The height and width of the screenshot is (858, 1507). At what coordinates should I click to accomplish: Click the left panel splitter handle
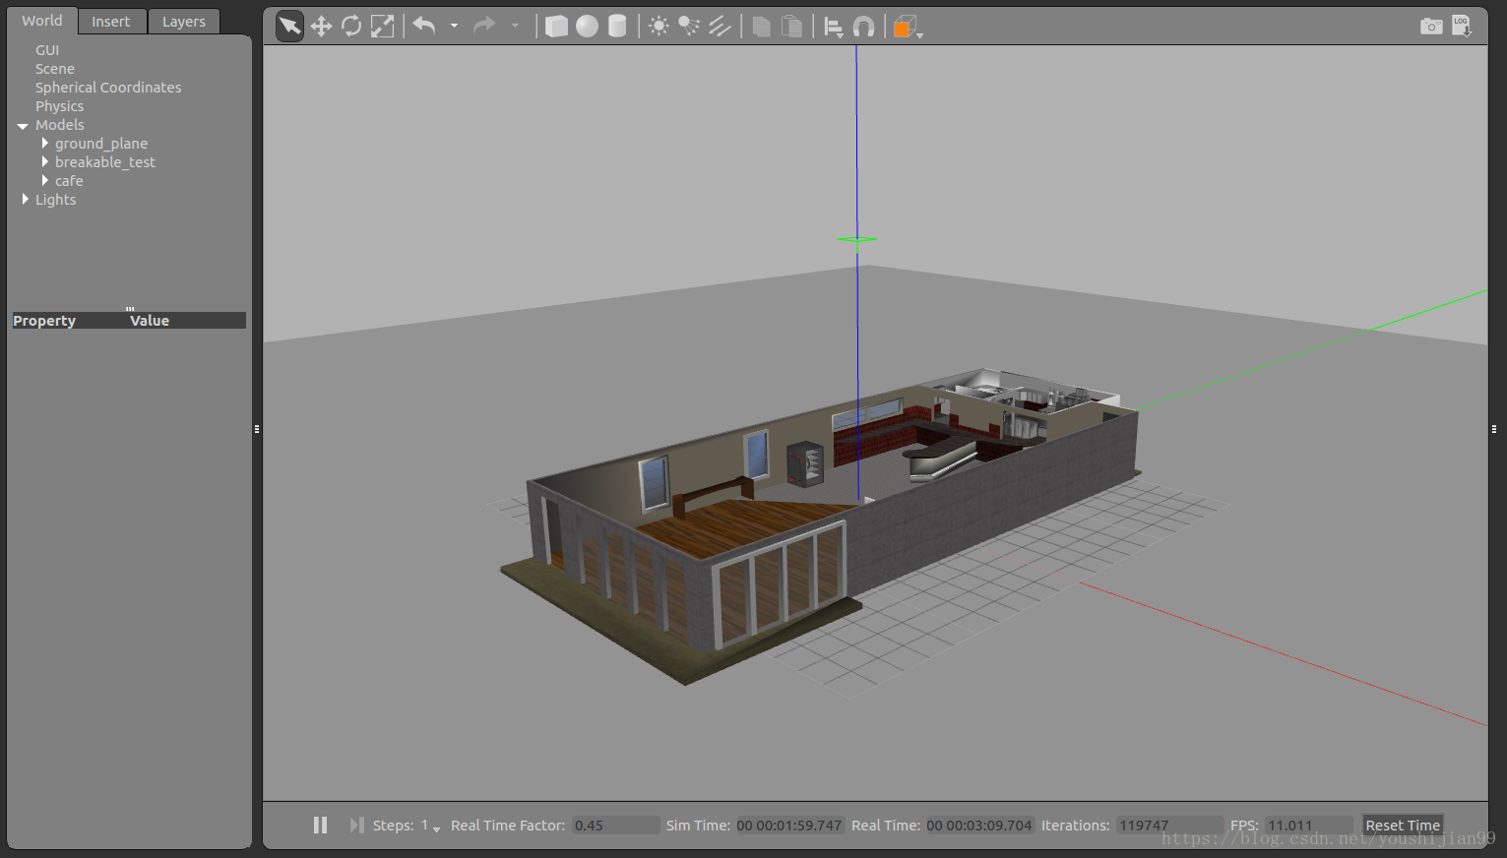(x=257, y=429)
